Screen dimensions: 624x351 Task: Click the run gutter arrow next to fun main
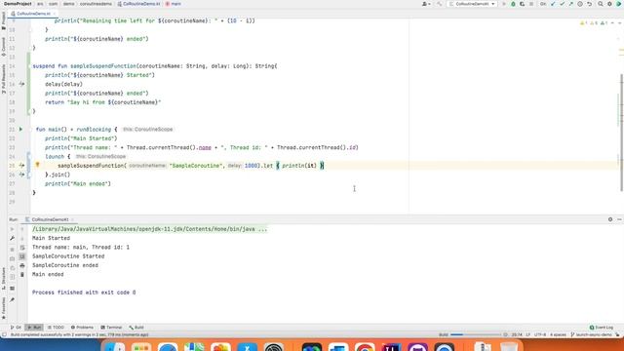click(x=20, y=129)
